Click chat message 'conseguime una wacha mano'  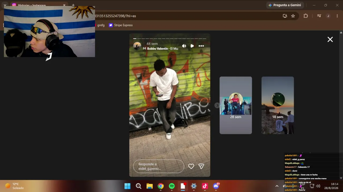[312, 178]
